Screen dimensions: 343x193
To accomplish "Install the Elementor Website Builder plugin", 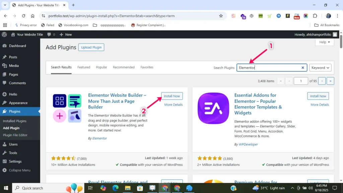I will (x=172, y=96).
